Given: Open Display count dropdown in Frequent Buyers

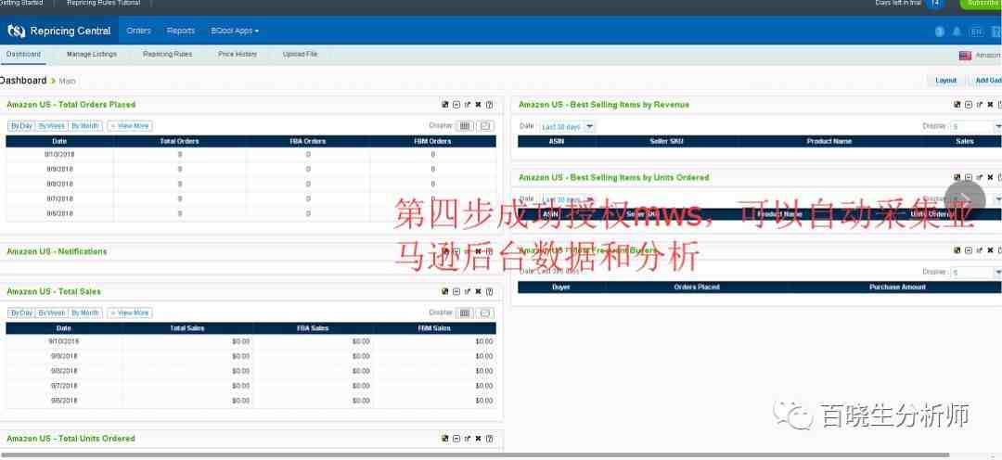Looking at the screenshot, I should 976,272.
